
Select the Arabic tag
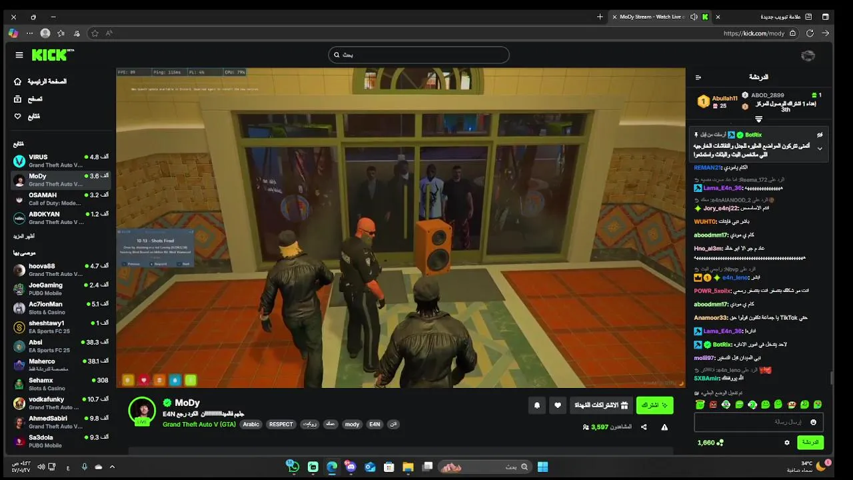pyautogui.click(x=251, y=424)
